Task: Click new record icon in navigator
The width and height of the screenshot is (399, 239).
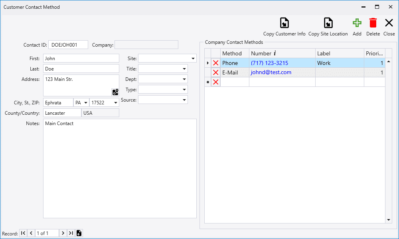Action: pyautogui.click(x=79, y=233)
